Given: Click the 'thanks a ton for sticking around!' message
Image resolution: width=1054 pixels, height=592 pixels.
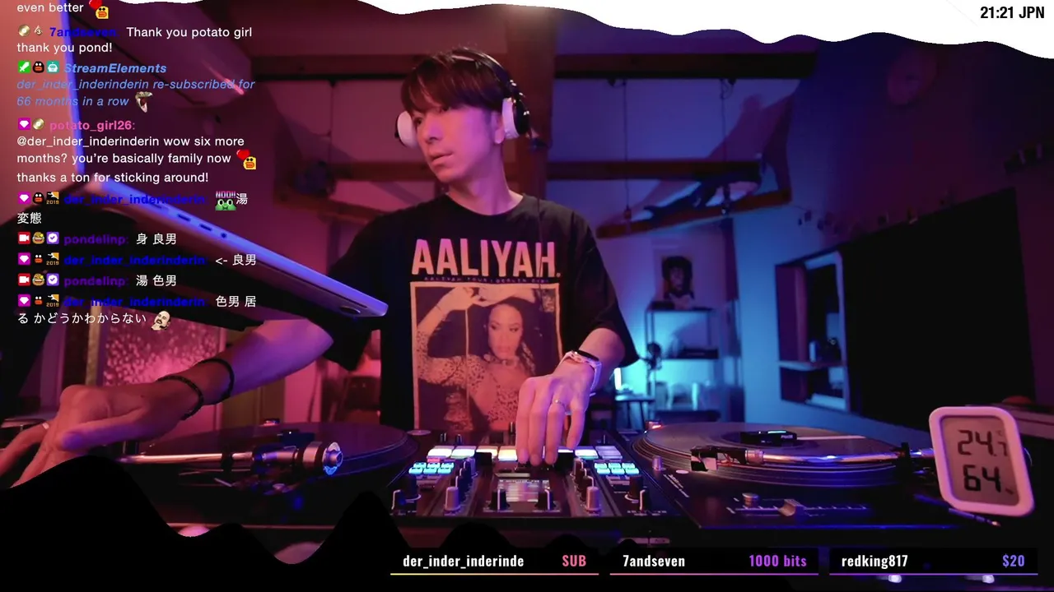Looking at the screenshot, I should (113, 178).
